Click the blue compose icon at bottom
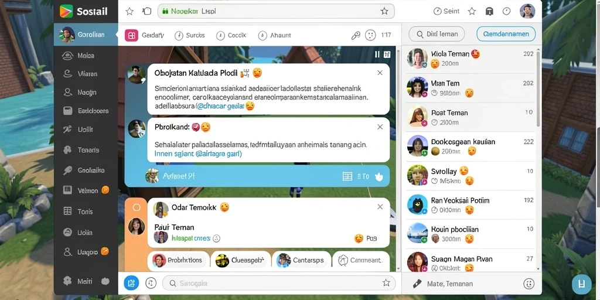The width and height of the screenshot is (600, 300). coord(131,283)
